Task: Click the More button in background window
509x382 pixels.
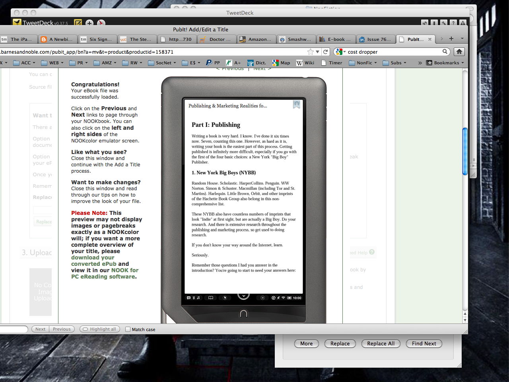Action: (307, 343)
